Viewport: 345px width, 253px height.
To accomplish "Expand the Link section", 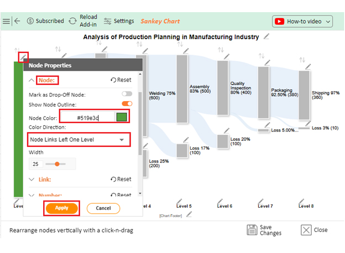I will pos(32,180).
